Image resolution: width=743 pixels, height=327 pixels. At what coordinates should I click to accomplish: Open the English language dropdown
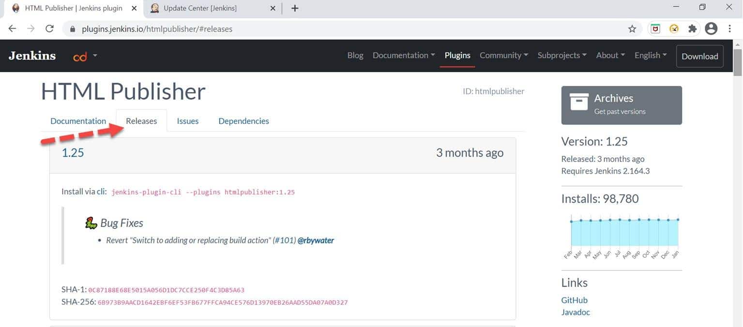click(x=651, y=55)
